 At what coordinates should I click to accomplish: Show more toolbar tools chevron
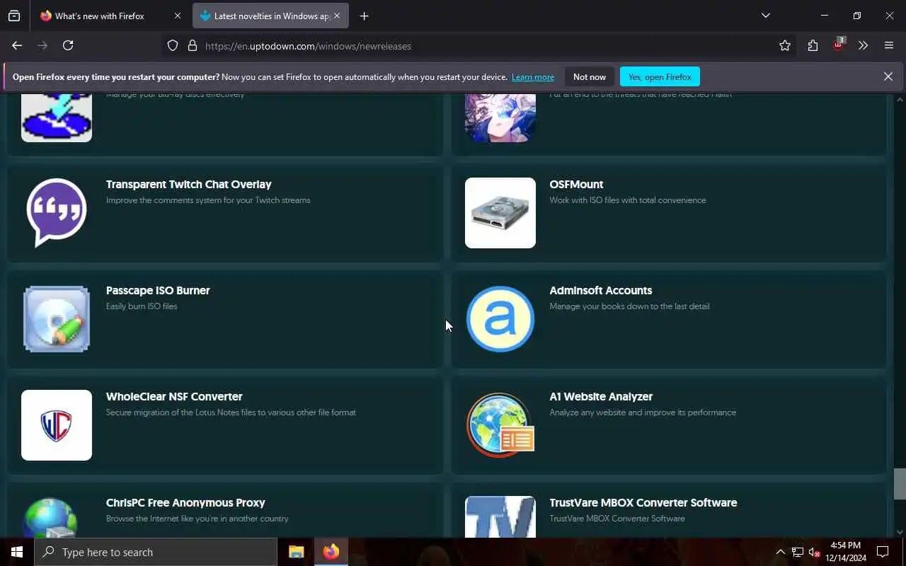click(x=863, y=45)
